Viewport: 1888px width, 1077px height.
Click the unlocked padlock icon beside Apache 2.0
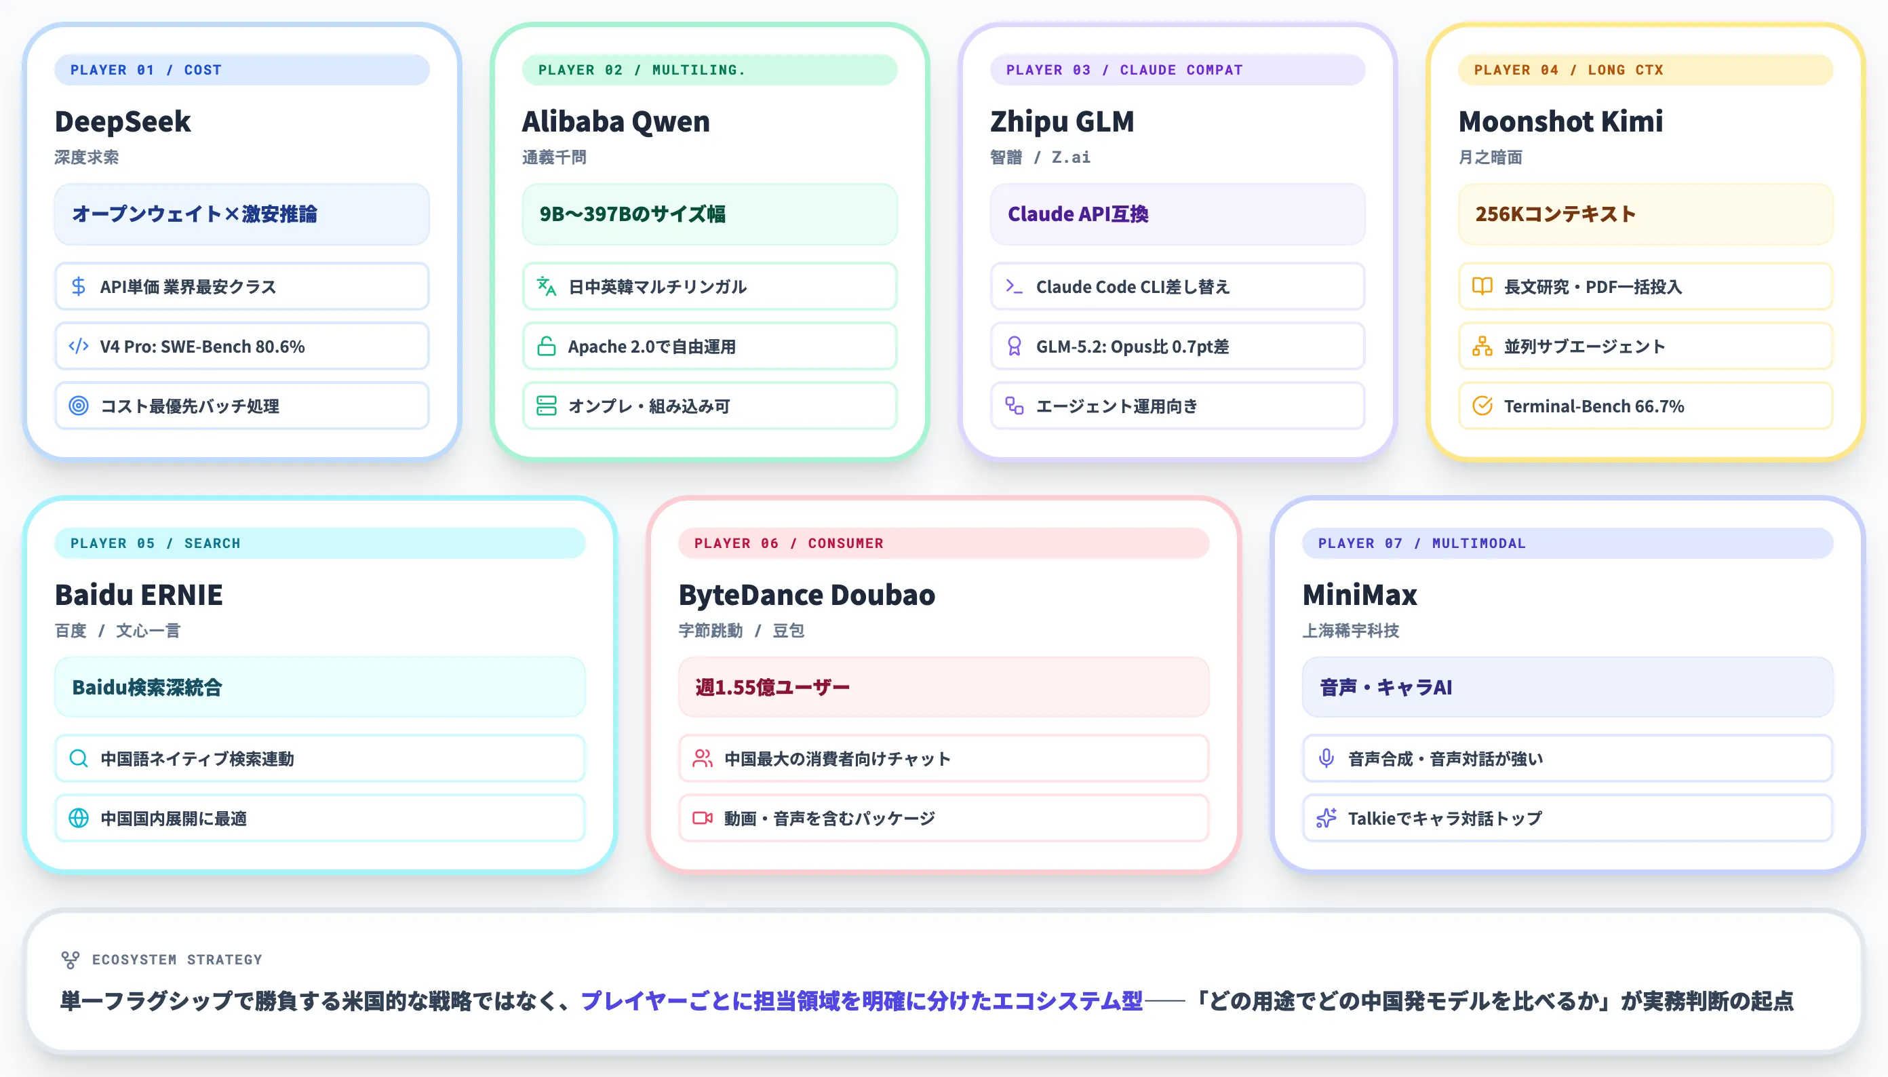tap(547, 346)
